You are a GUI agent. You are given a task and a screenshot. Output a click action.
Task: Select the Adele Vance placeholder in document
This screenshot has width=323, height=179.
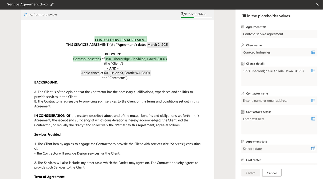point(90,73)
